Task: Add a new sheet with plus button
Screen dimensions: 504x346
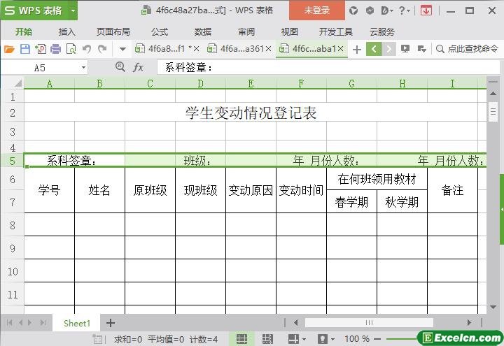Action: click(x=111, y=323)
